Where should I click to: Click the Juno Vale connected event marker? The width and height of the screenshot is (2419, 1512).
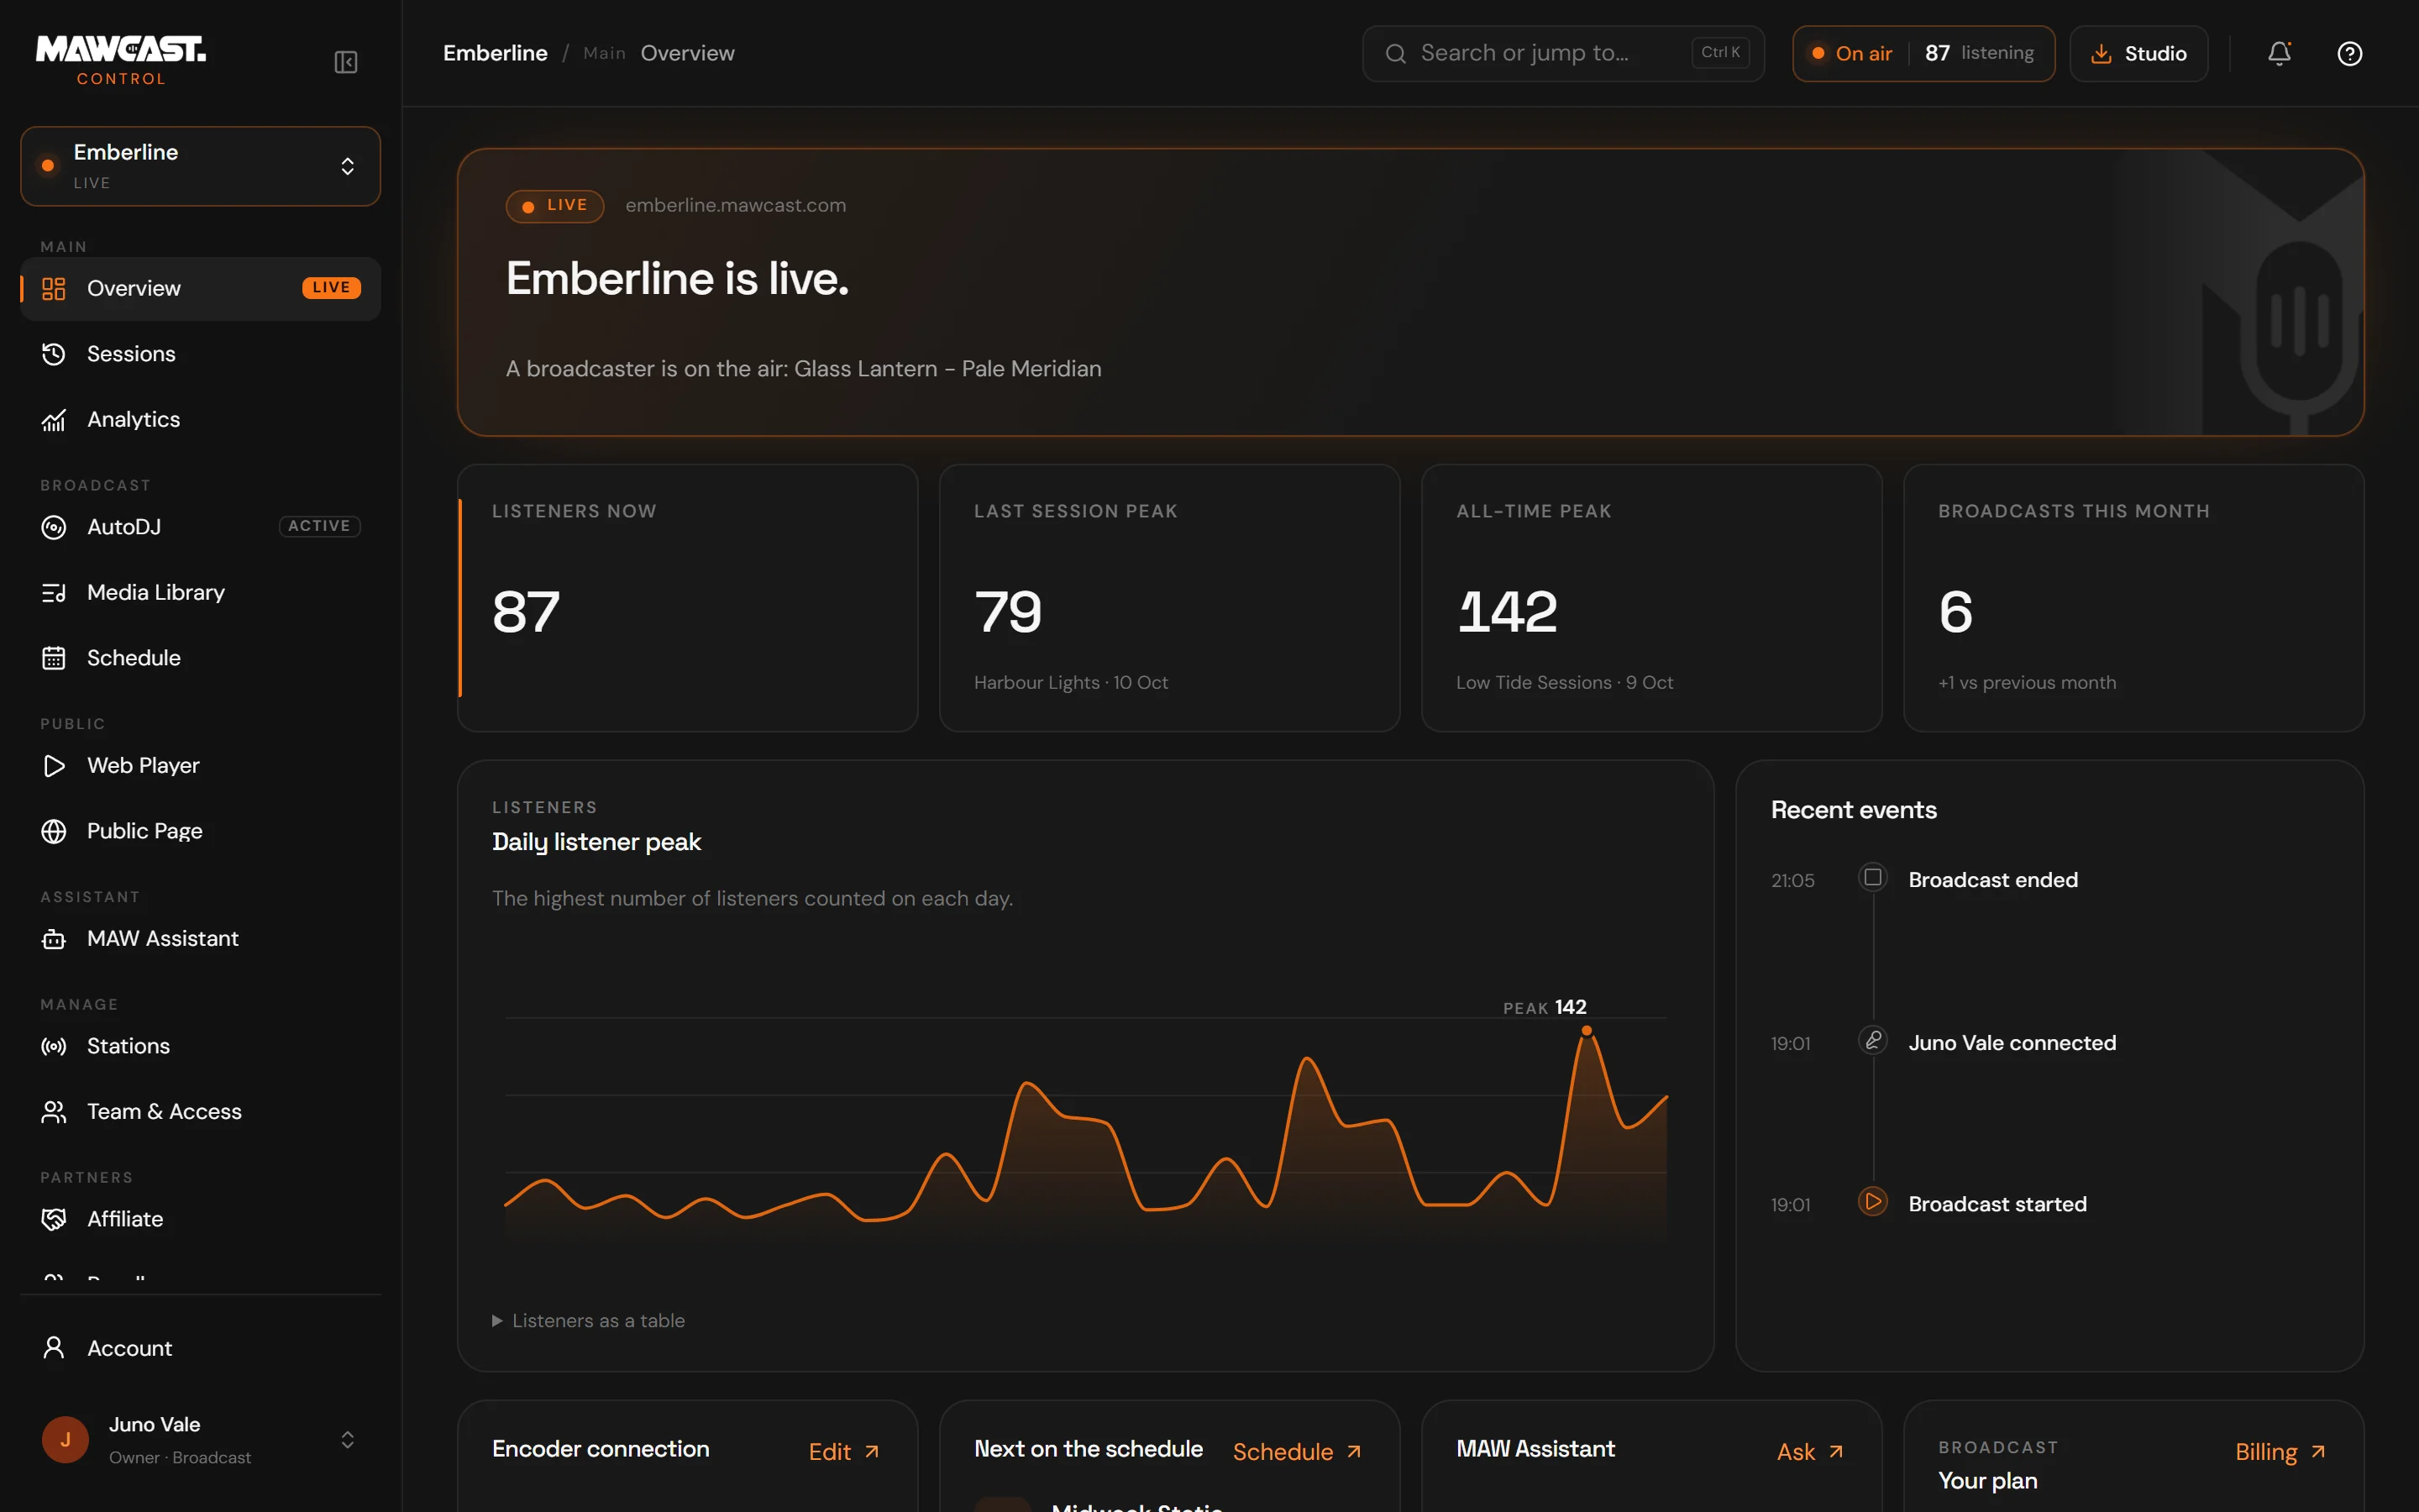tap(1873, 1040)
